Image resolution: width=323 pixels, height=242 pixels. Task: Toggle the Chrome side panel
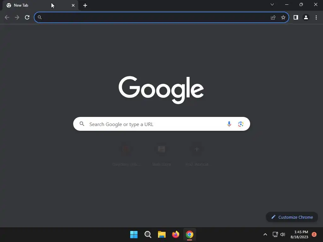pos(296,18)
